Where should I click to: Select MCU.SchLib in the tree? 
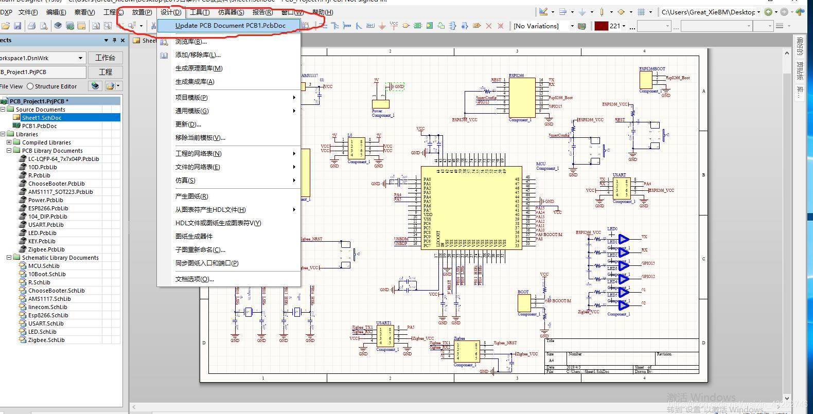[x=44, y=265]
